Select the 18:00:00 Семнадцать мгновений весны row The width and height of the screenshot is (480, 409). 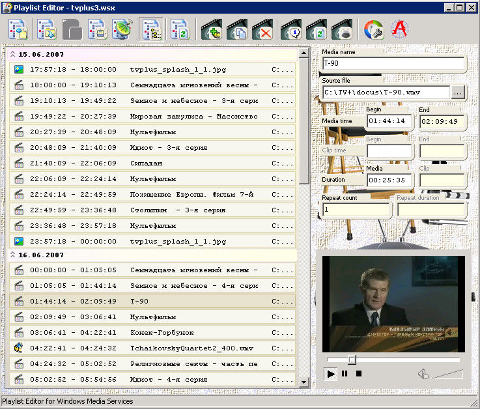pyautogui.click(x=152, y=85)
